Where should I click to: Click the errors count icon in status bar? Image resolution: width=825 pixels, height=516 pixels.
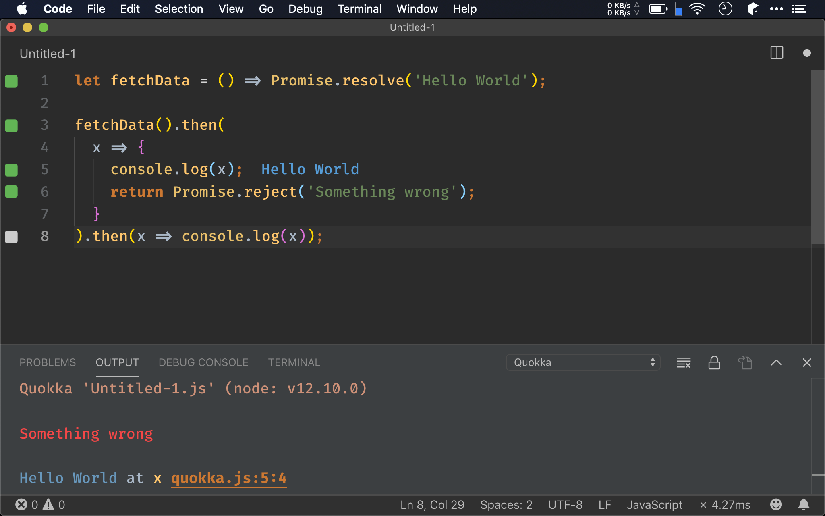coord(21,505)
